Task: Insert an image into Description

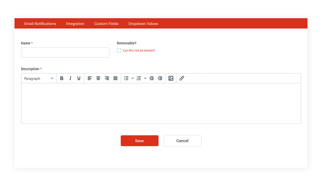Action: pyautogui.click(x=171, y=78)
